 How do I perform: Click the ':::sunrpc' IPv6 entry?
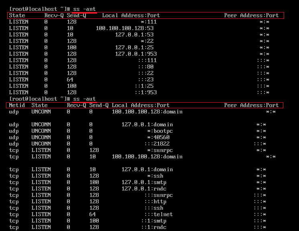[158, 195]
